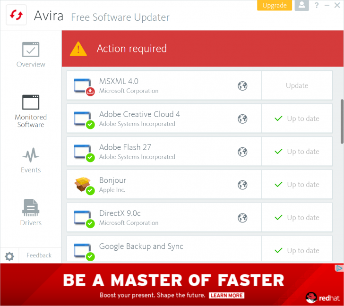The width and height of the screenshot is (344, 306).
Task: Open the Overview section
Action: coord(31,55)
